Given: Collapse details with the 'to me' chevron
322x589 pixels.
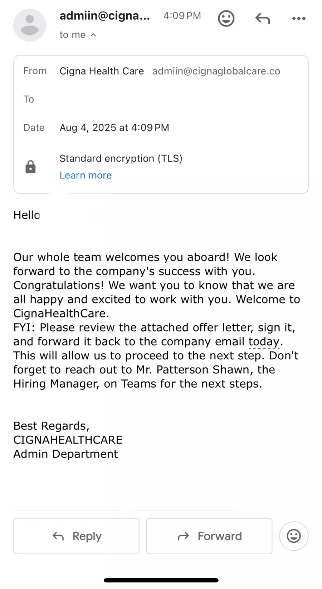Looking at the screenshot, I should [x=93, y=35].
